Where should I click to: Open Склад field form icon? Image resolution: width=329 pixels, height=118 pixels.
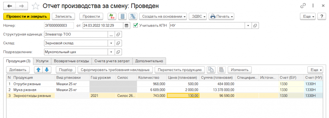click(x=118, y=43)
